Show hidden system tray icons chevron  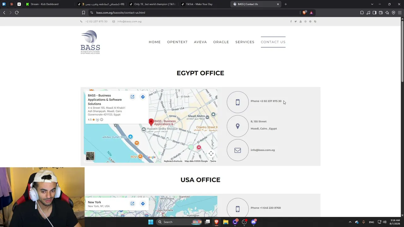(x=350, y=222)
